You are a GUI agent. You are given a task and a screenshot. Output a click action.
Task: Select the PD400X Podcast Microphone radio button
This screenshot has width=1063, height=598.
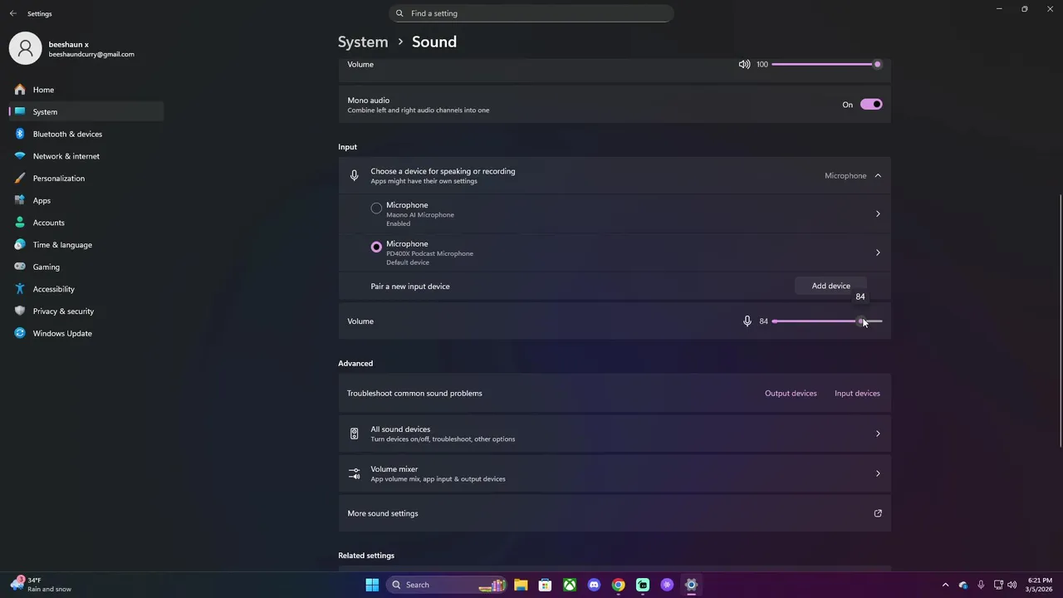coord(376,247)
